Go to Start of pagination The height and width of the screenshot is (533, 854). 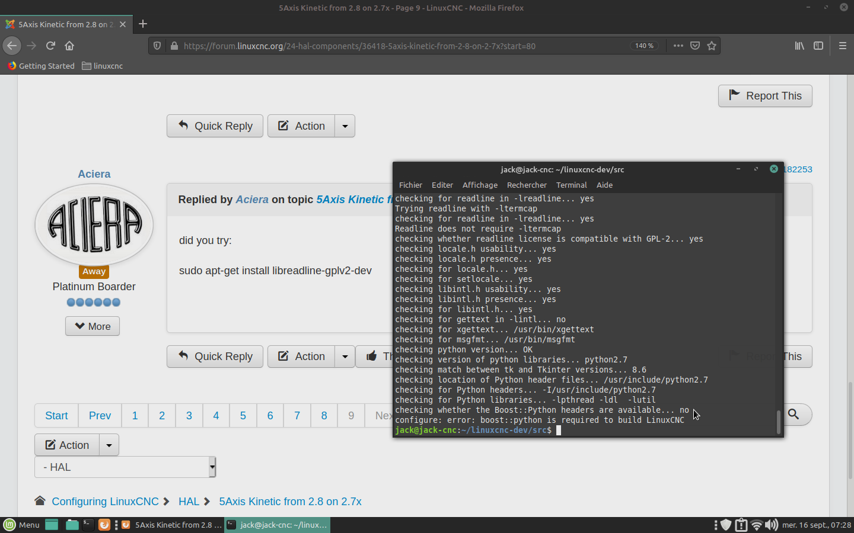pyautogui.click(x=56, y=416)
